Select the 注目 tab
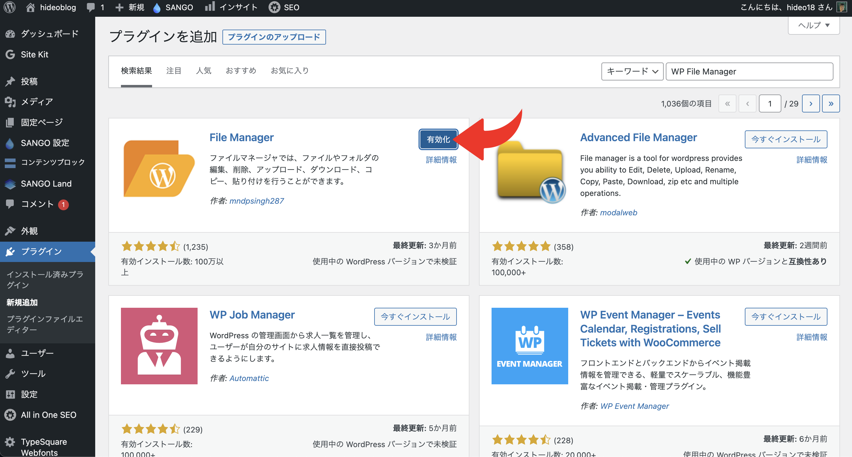The height and width of the screenshot is (457, 852). (174, 71)
